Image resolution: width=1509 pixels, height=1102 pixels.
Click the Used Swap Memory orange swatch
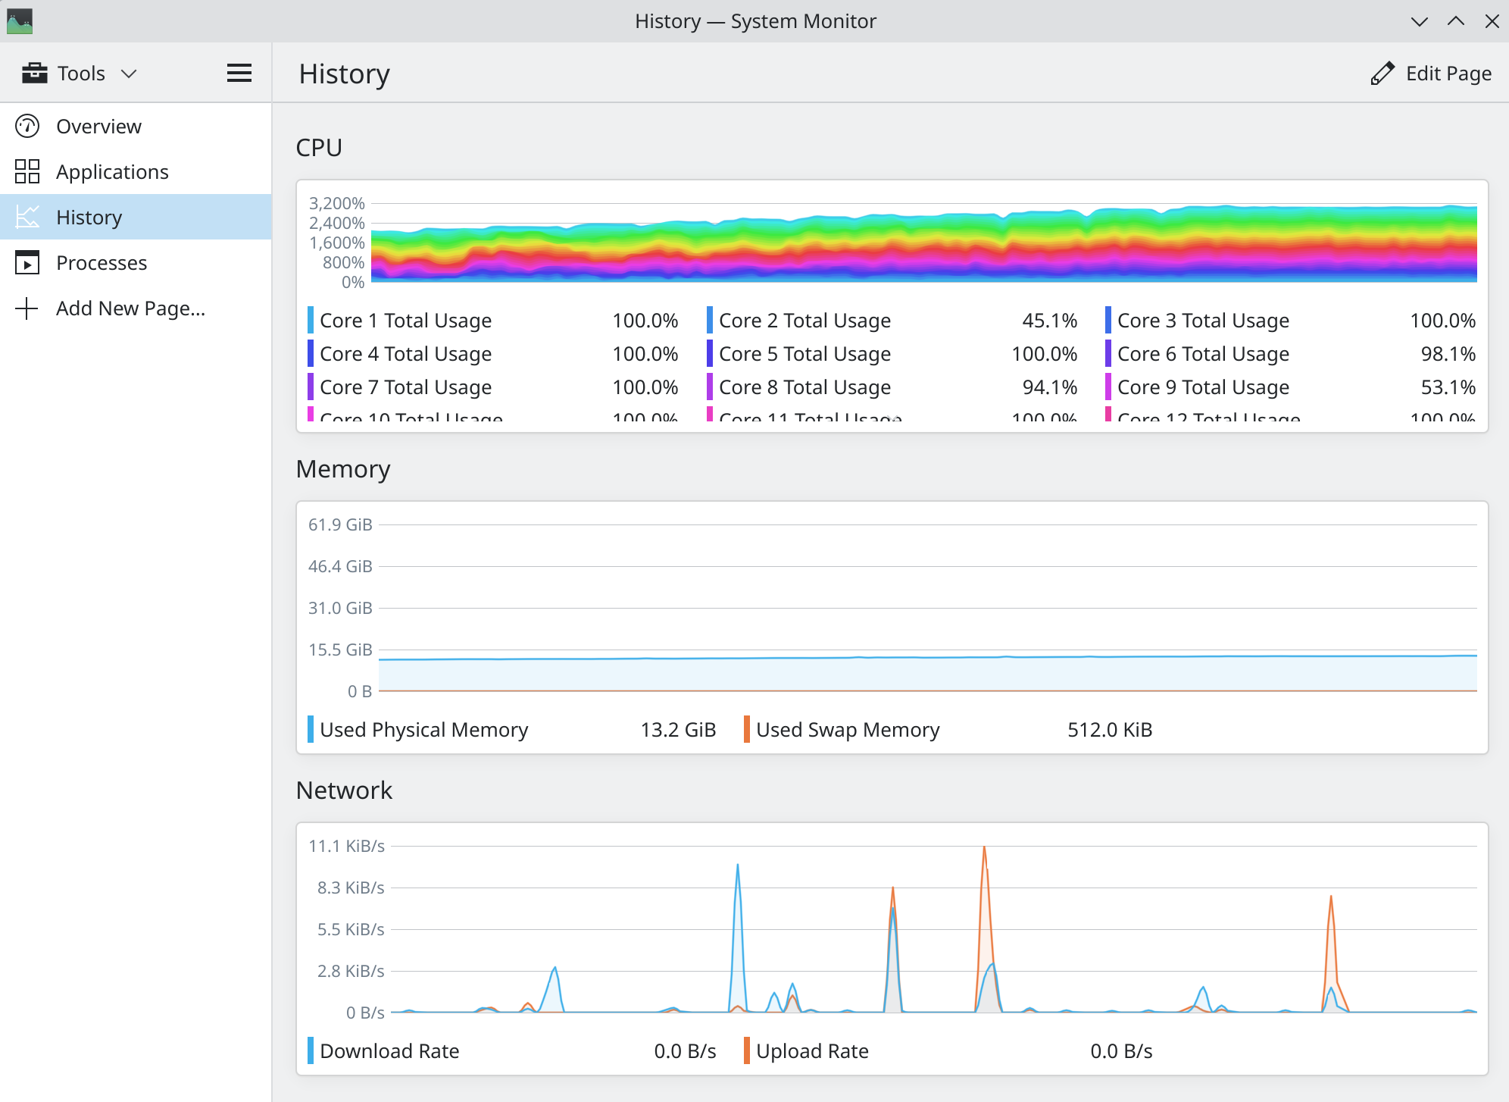tap(747, 729)
